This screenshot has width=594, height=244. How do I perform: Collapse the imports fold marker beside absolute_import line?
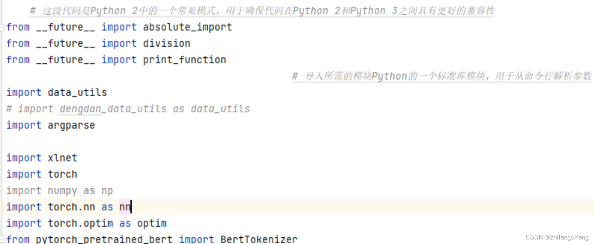(2, 27)
